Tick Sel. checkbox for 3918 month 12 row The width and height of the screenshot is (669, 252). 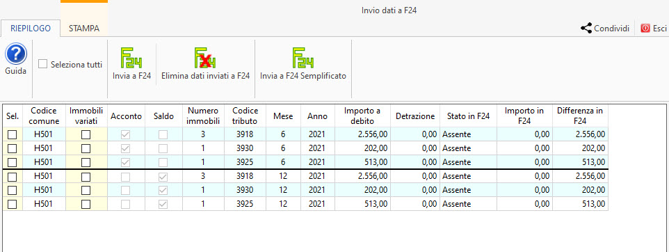coord(13,176)
